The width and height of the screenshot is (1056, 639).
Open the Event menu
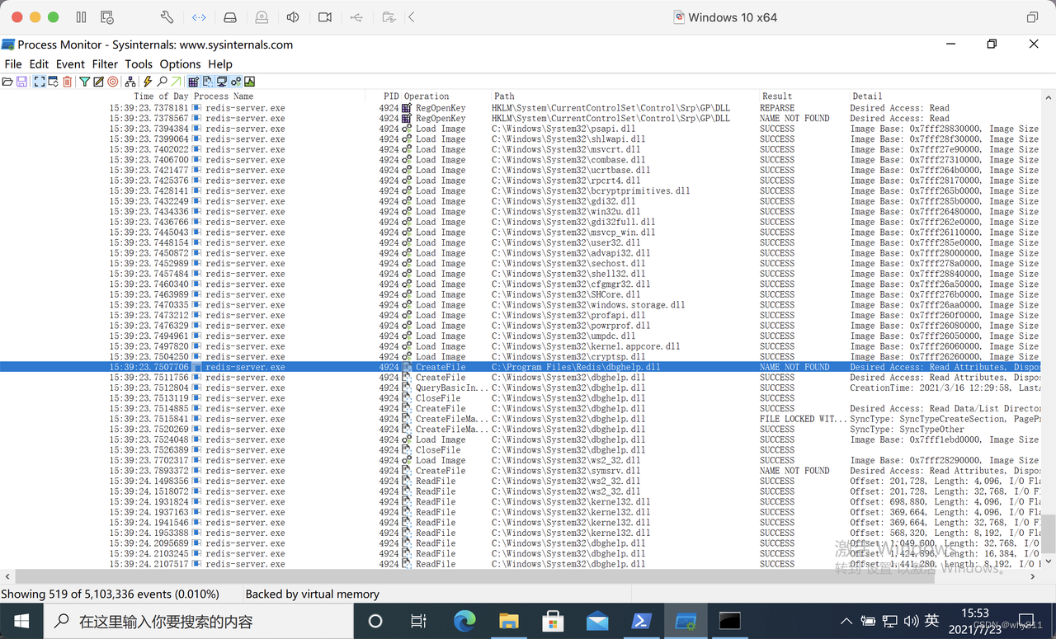pyautogui.click(x=70, y=63)
